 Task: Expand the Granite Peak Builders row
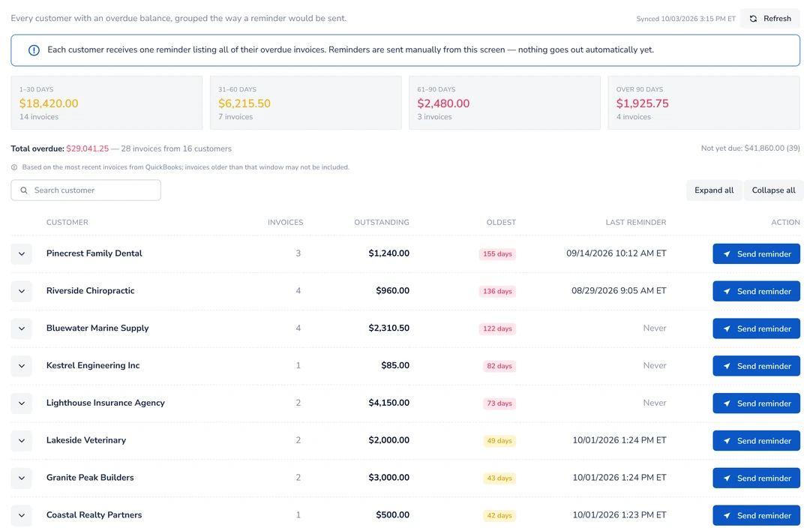tap(22, 478)
